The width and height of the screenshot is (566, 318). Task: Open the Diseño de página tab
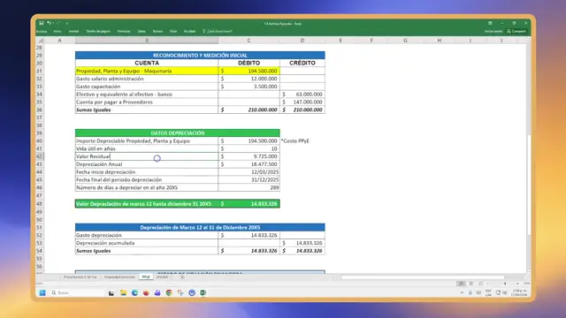point(98,32)
